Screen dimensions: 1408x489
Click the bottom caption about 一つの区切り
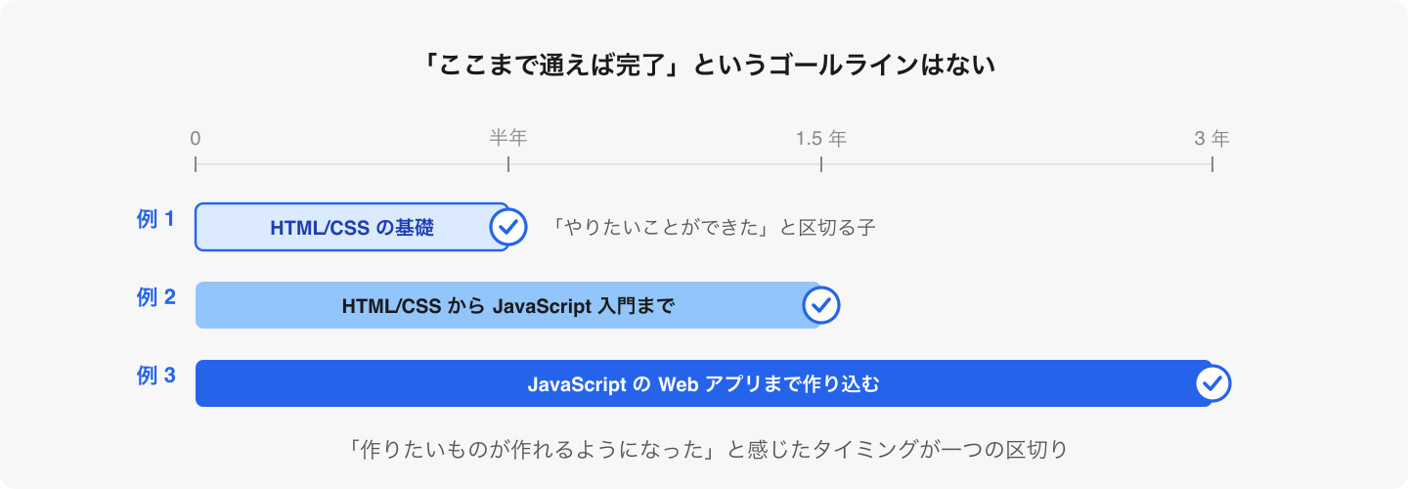[704, 450]
